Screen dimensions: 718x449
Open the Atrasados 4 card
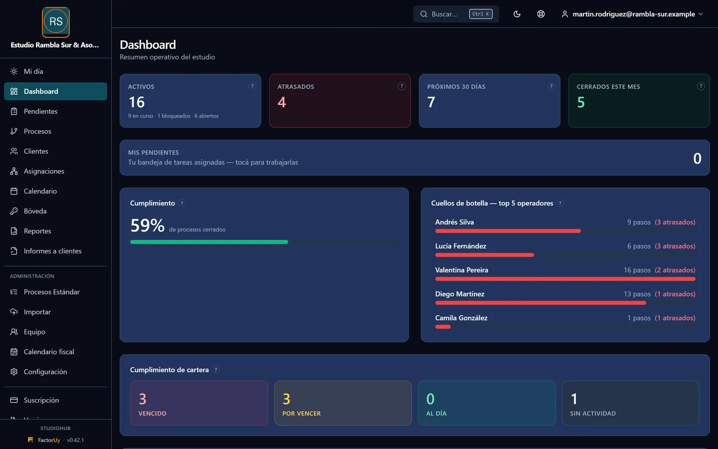point(340,101)
